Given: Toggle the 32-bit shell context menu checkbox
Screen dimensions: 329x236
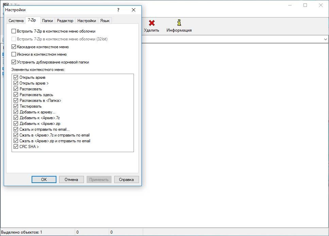Looking at the screenshot, I should click(x=14, y=39).
